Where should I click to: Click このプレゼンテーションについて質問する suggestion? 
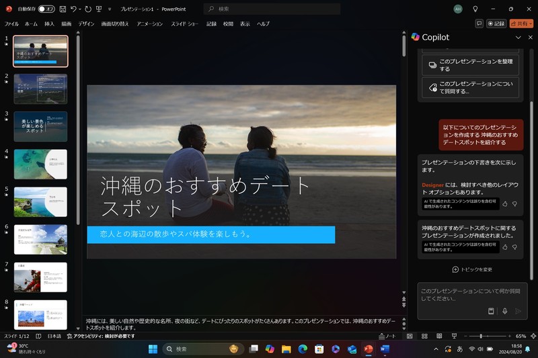(x=470, y=87)
